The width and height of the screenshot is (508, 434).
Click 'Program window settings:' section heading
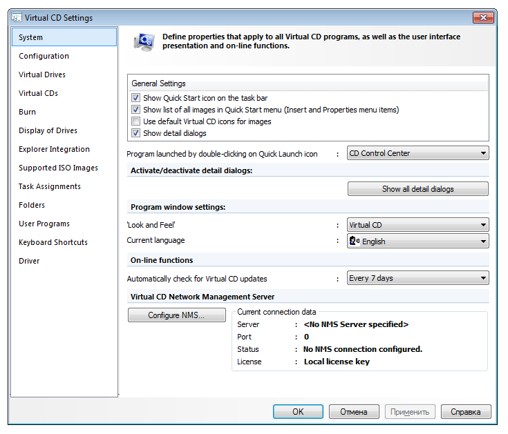178,207
